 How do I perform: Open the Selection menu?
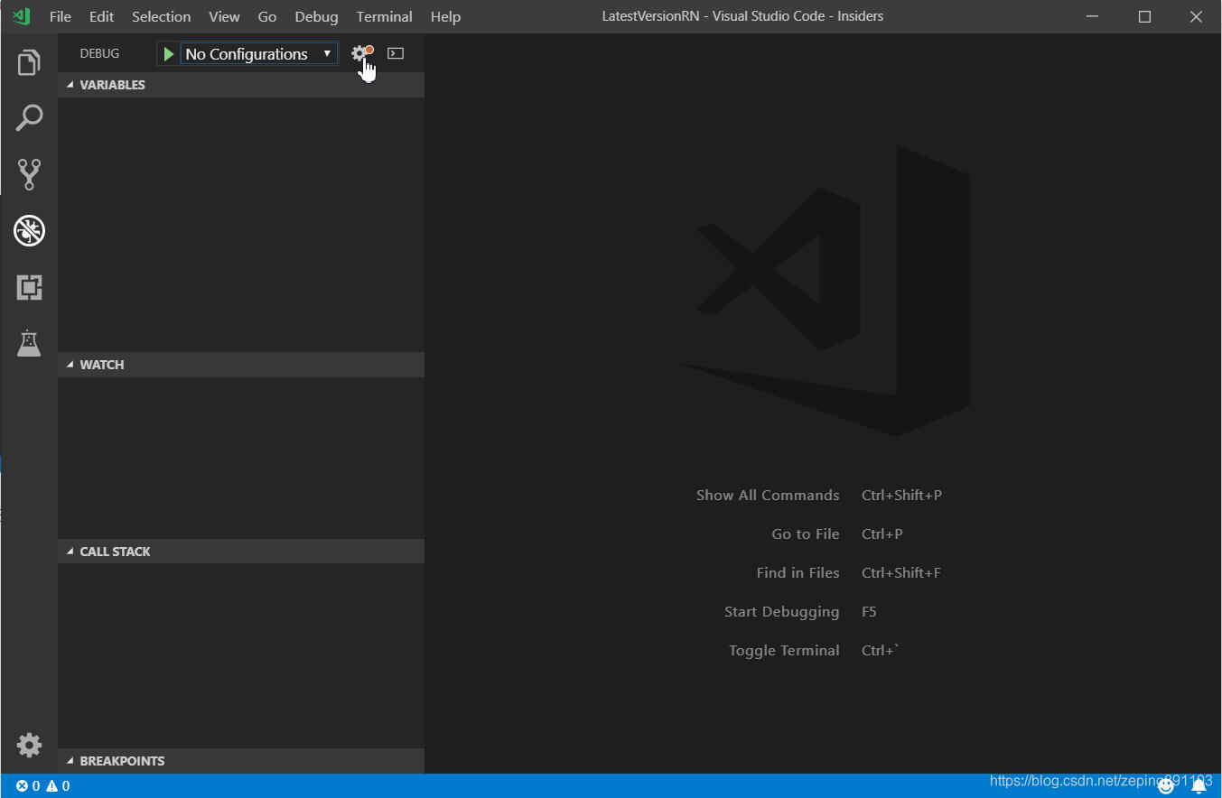coord(161,16)
